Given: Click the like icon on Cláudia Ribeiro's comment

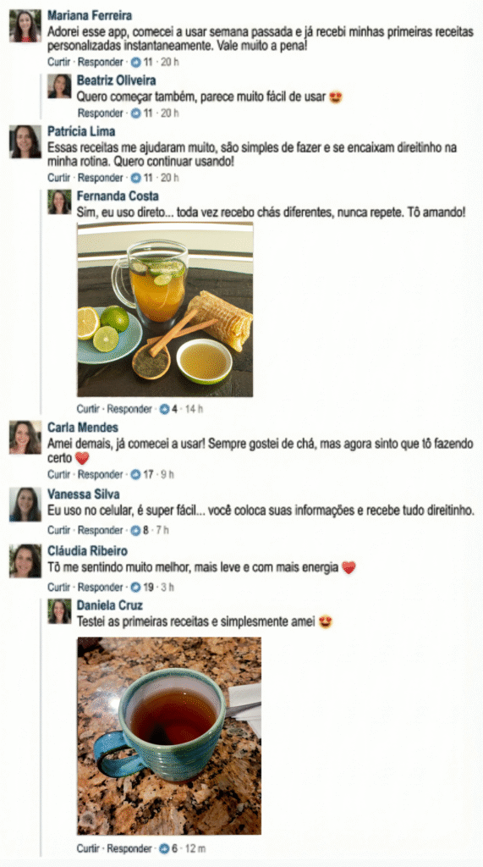Looking at the screenshot, I should tap(135, 587).
